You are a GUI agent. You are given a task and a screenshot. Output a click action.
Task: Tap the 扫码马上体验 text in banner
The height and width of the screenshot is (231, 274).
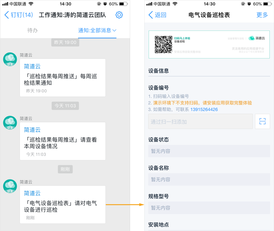point(182,38)
